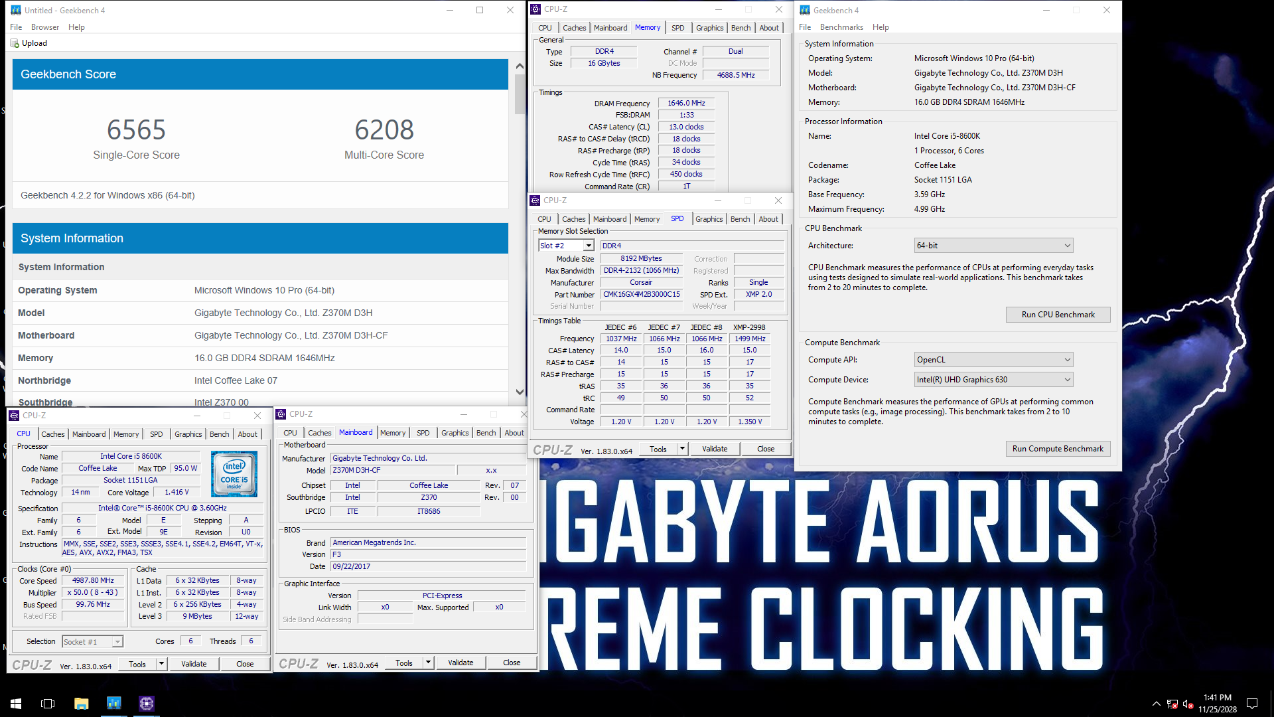Switch to the Geekbench taskbar icon
Image resolution: width=1274 pixels, height=717 pixels.
pos(113,703)
